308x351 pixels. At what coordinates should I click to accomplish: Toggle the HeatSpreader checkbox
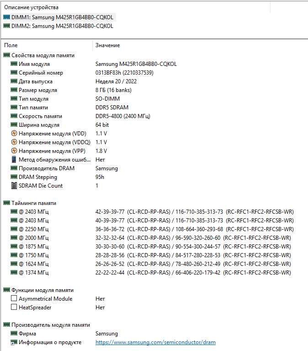click(x=14, y=307)
